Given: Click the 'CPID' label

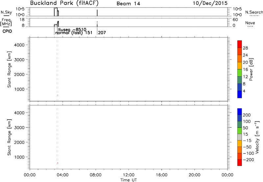Looking at the screenshot, I should 7,31.
